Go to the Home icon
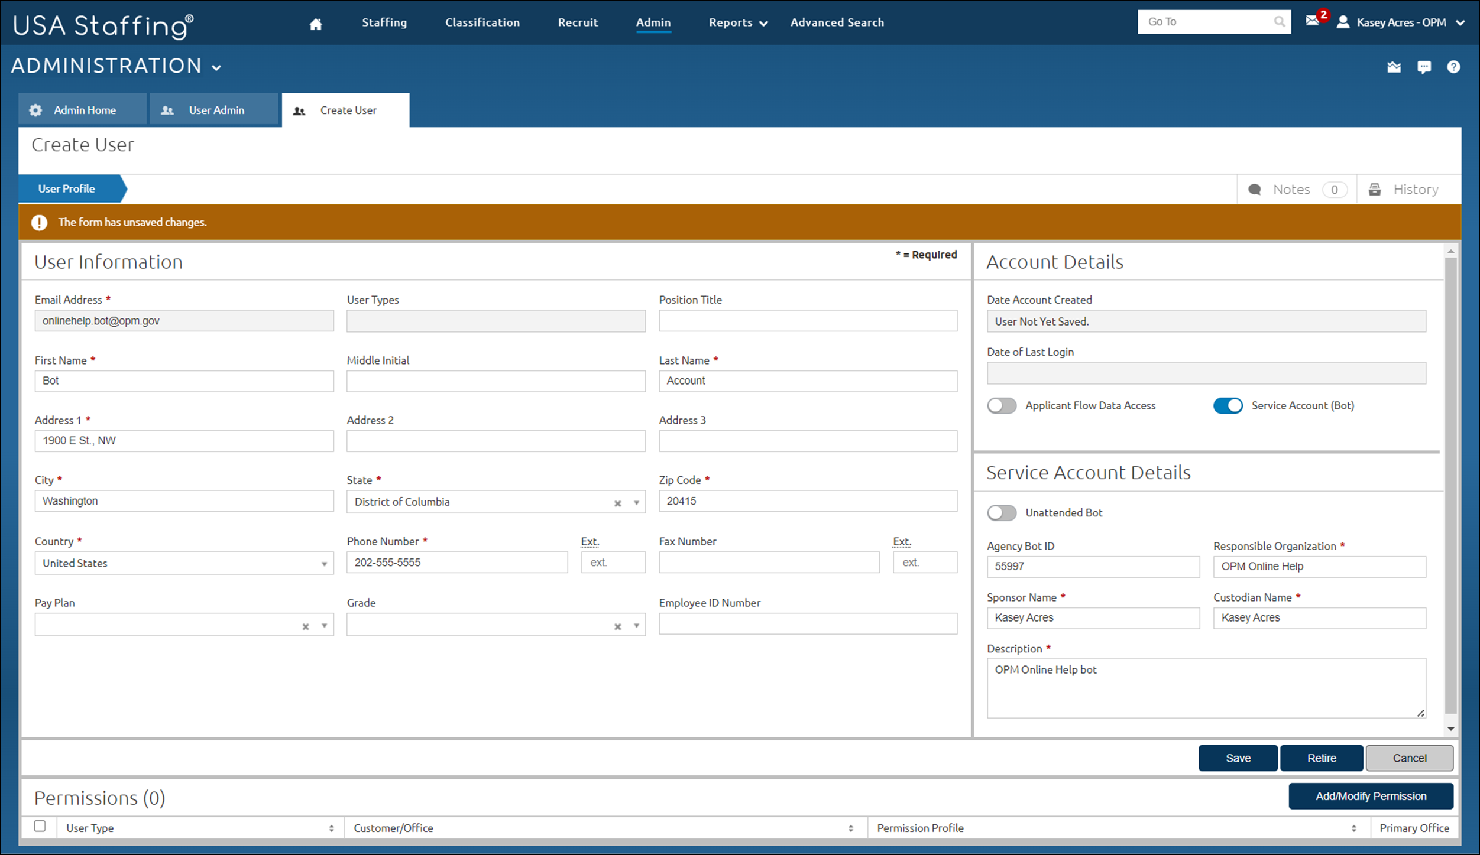The height and width of the screenshot is (855, 1480). [x=316, y=24]
